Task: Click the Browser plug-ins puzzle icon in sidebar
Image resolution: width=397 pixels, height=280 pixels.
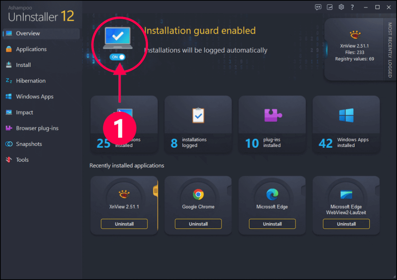Action: pos(9,128)
